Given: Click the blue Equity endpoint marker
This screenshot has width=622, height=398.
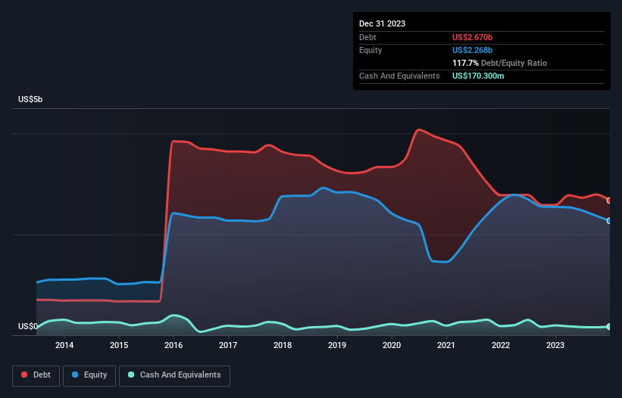Looking at the screenshot, I should pyautogui.click(x=609, y=221).
